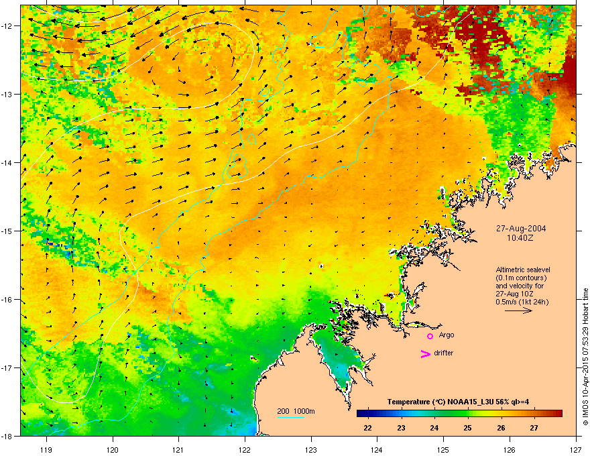Click the cyan 200 1000m depth contour legend line
Screen dimensions: 590x456
click(x=290, y=417)
